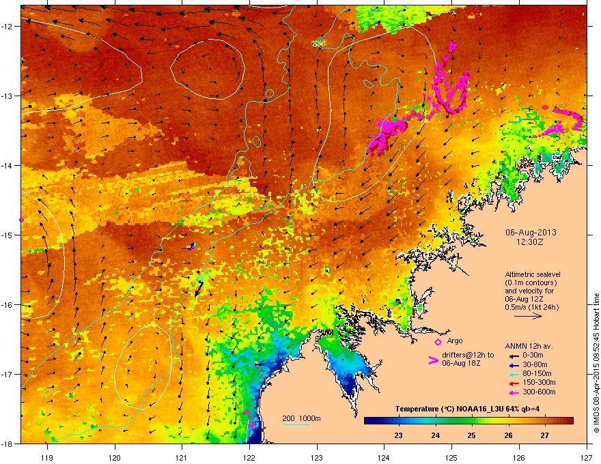601x464 pixels.
Task: Click the colorbar tick label 27
Action: pos(545,435)
